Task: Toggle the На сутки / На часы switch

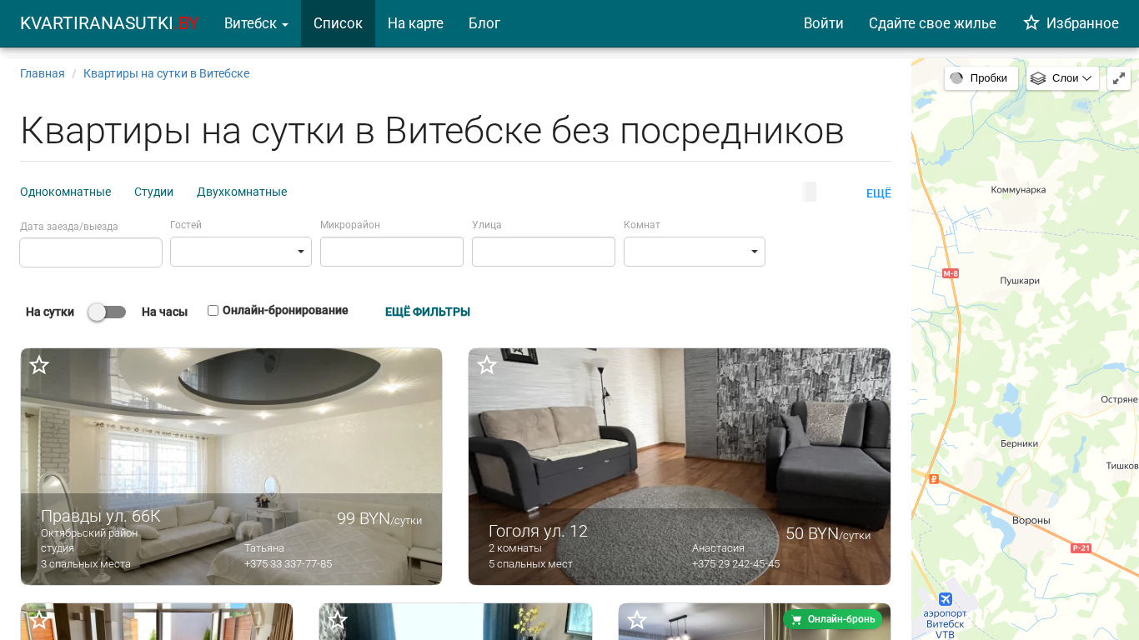Action: [x=107, y=312]
